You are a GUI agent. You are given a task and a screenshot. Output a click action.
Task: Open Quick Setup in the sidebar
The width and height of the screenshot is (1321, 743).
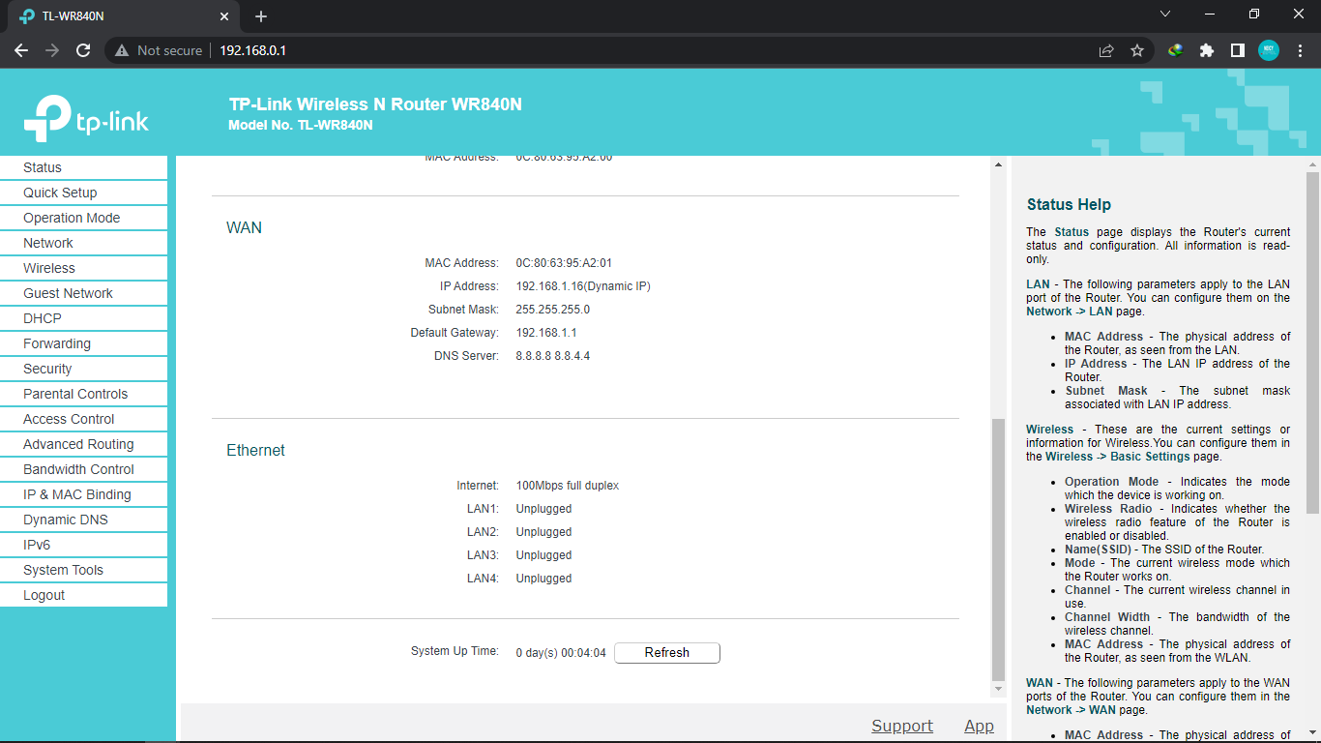(83, 193)
